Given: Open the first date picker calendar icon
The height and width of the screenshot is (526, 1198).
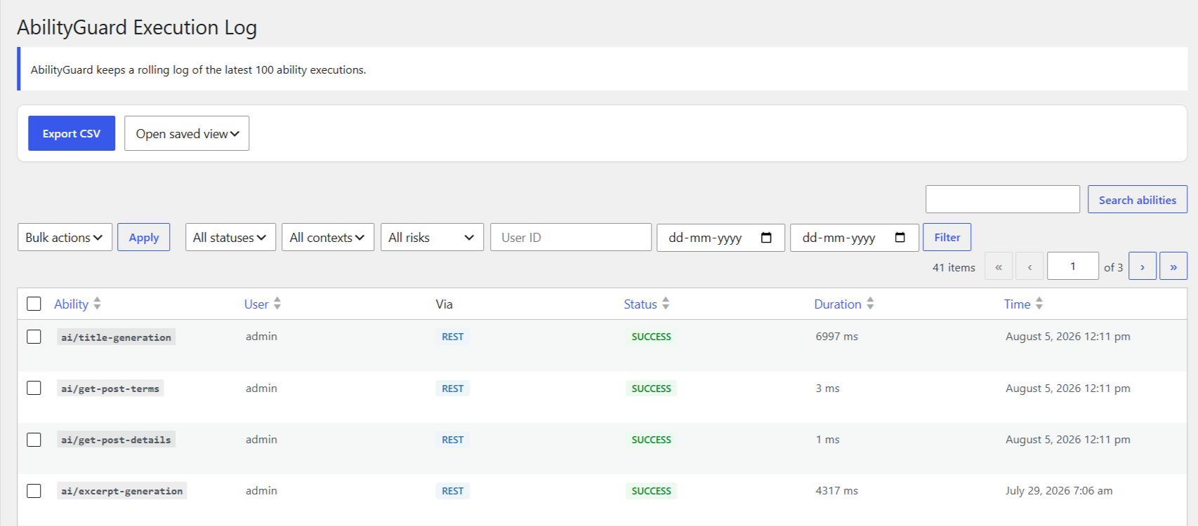Looking at the screenshot, I should pyautogui.click(x=766, y=238).
